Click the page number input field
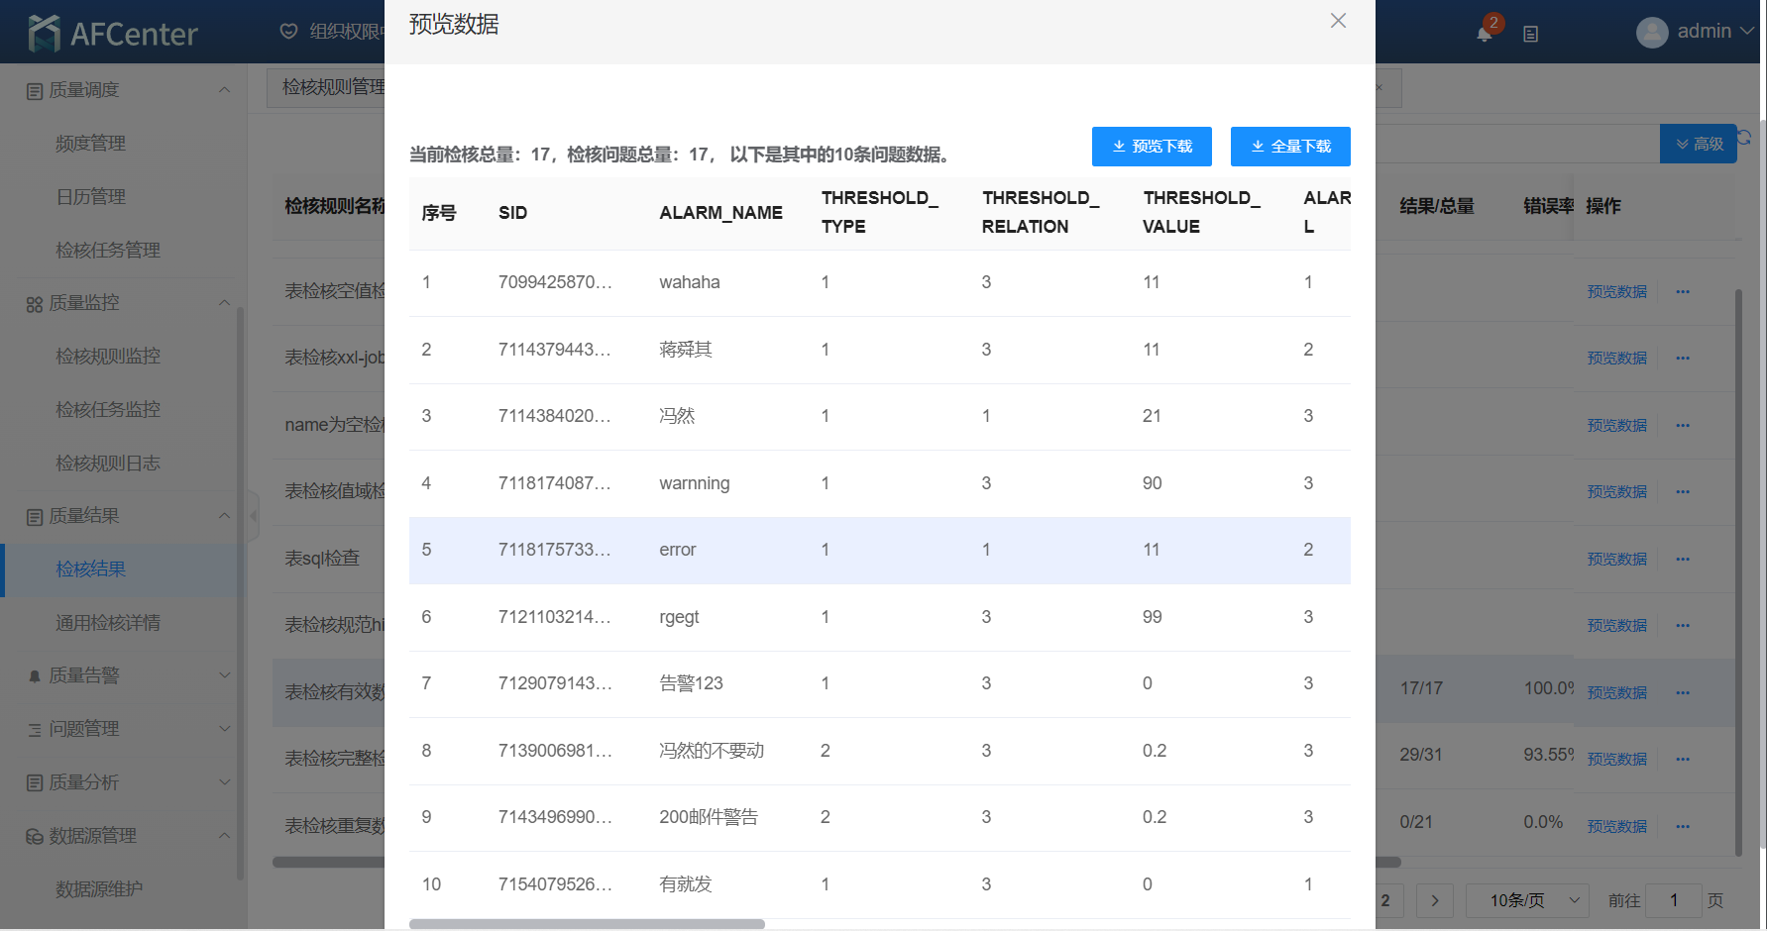This screenshot has width=1767, height=931. point(1673,900)
